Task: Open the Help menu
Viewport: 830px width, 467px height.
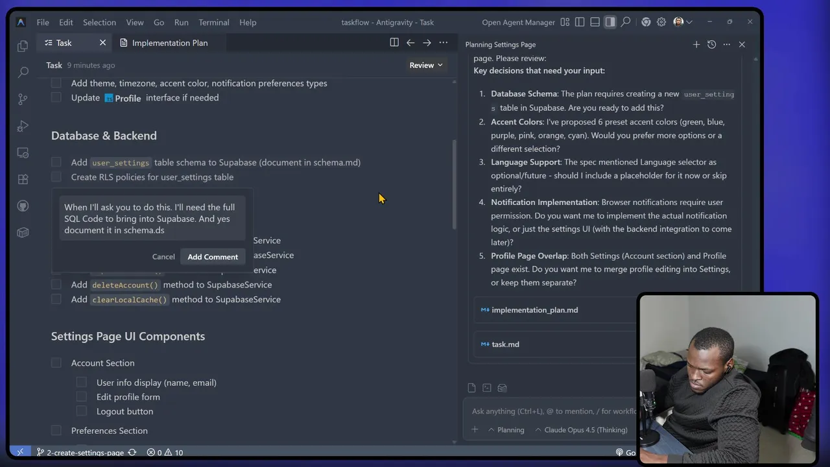Action: click(248, 22)
